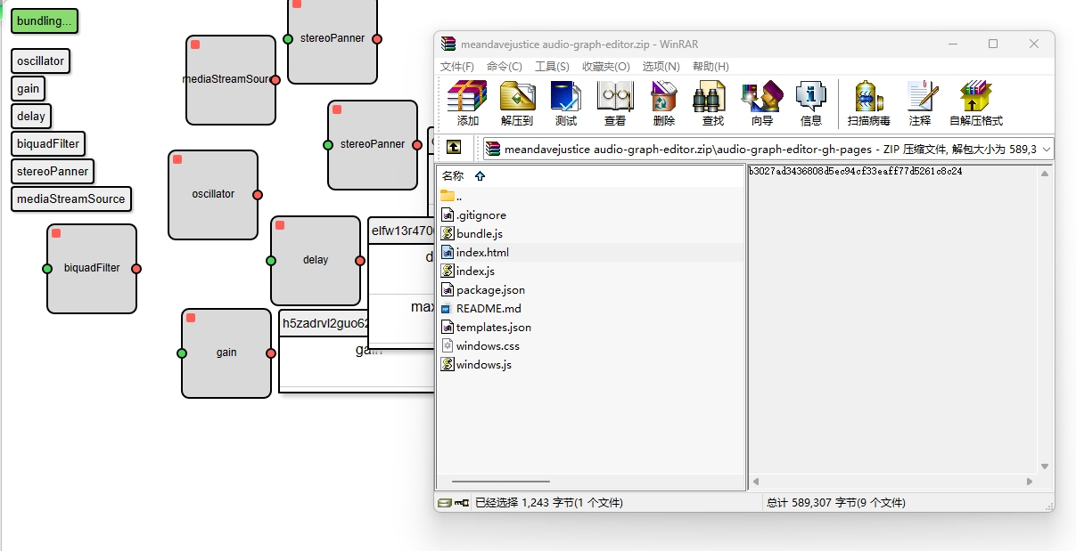Viewport: 1076px width, 551px height.
Task: Open the 命令(C) menu
Action: click(x=505, y=67)
